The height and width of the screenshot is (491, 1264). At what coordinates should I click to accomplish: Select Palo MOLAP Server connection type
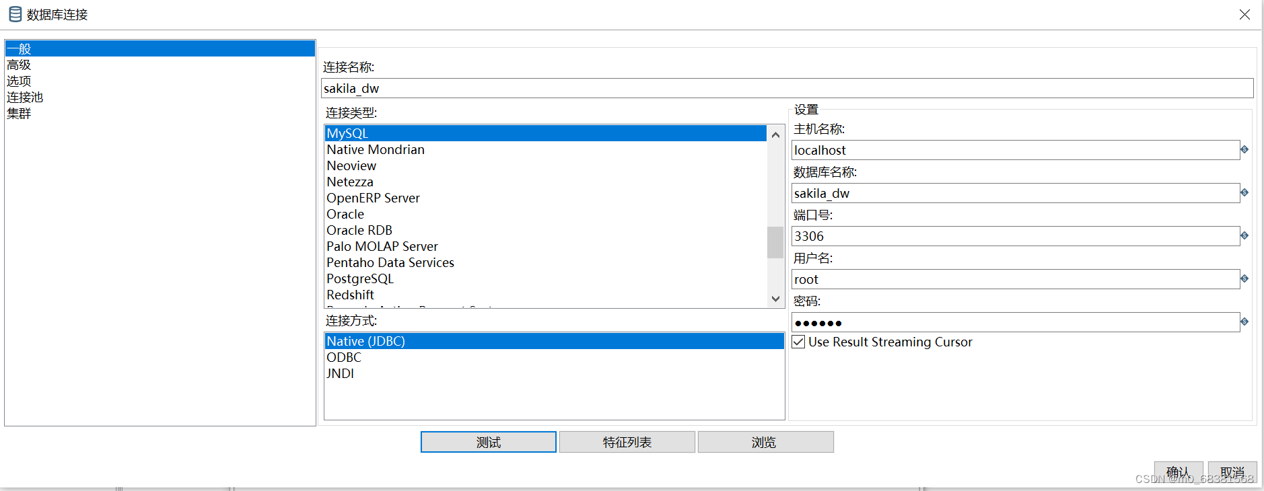546,246
